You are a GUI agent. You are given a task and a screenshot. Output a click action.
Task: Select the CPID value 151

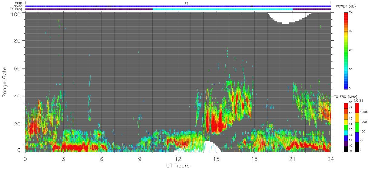(187, 3)
